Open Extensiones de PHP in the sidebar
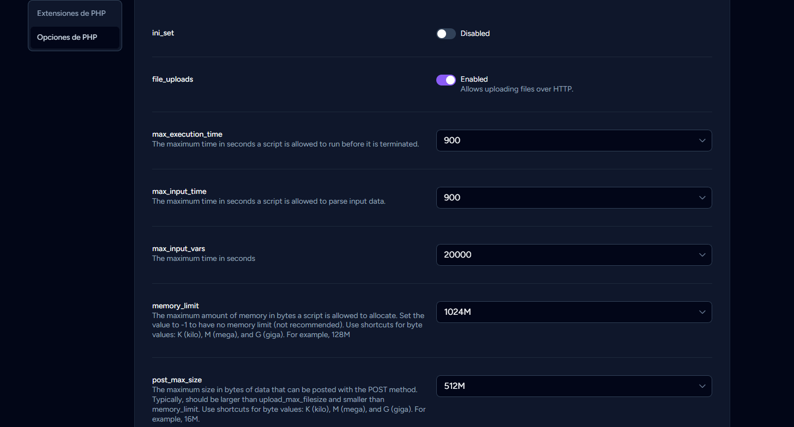This screenshot has height=427, width=794. point(71,13)
